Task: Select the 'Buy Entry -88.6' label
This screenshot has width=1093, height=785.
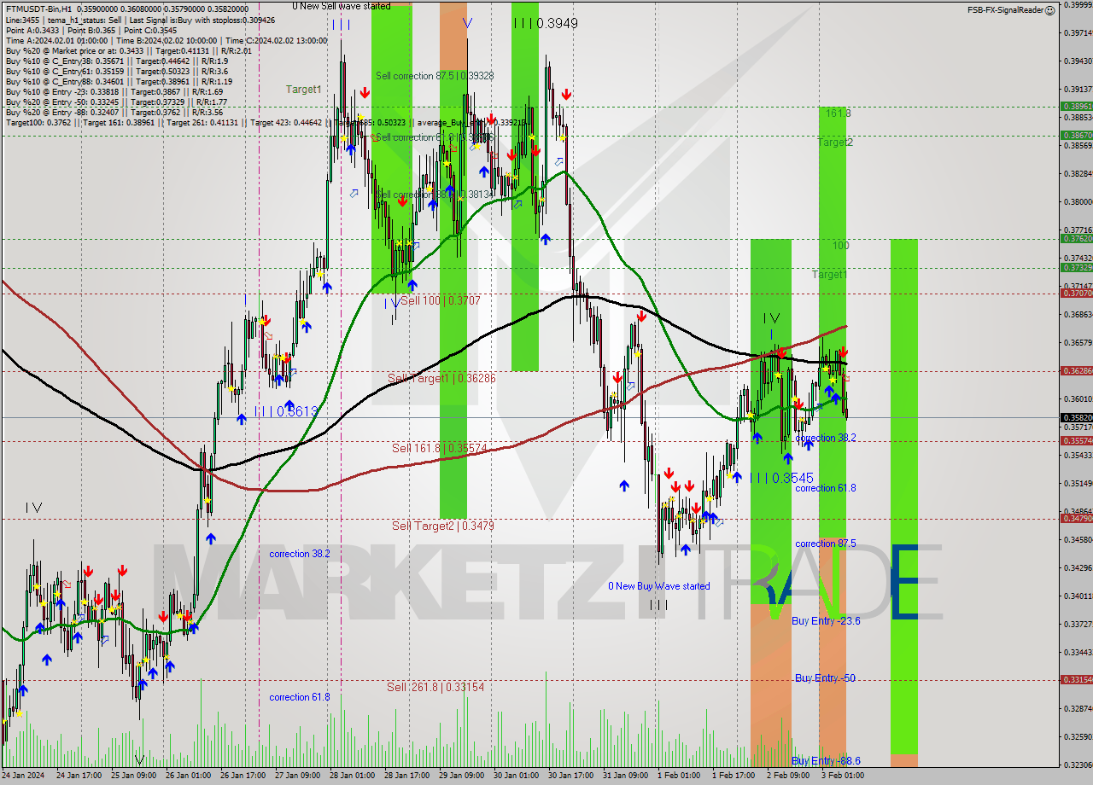Action: click(826, 761)
